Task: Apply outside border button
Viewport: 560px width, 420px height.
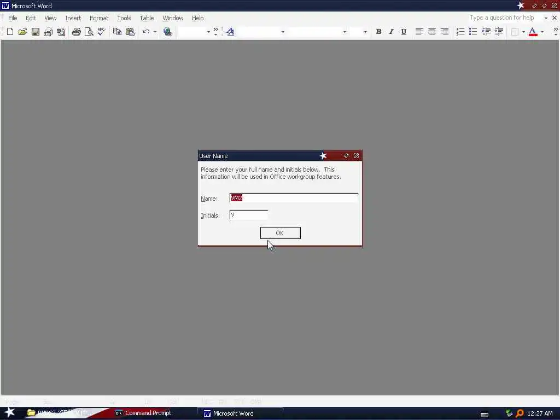Action: tap(515, 32)
